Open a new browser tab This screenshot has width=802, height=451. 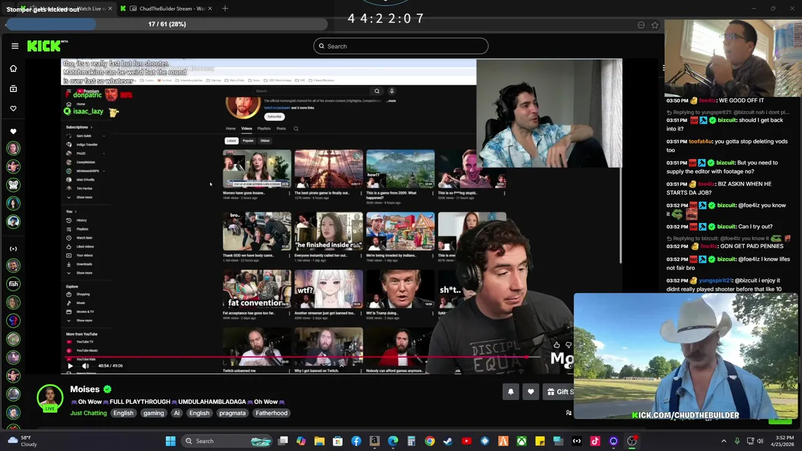point(225,9)
